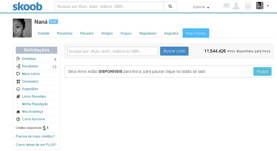Pause book trade availability with Pausar
Viewport: 277px width, 151px height.
click(262, 71)
